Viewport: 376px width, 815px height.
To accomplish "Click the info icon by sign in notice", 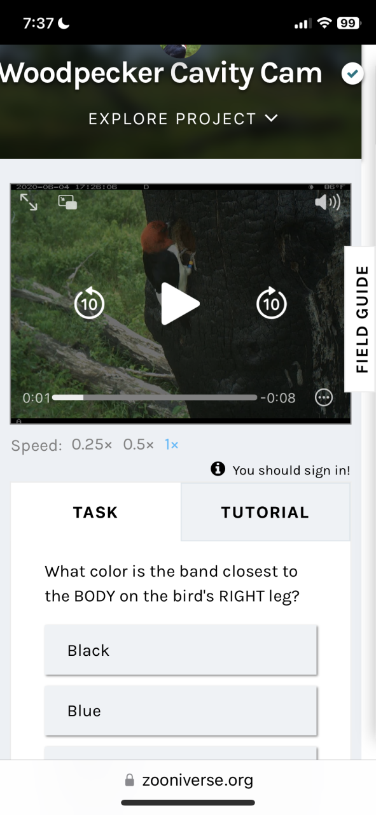I will click(218, 469).
